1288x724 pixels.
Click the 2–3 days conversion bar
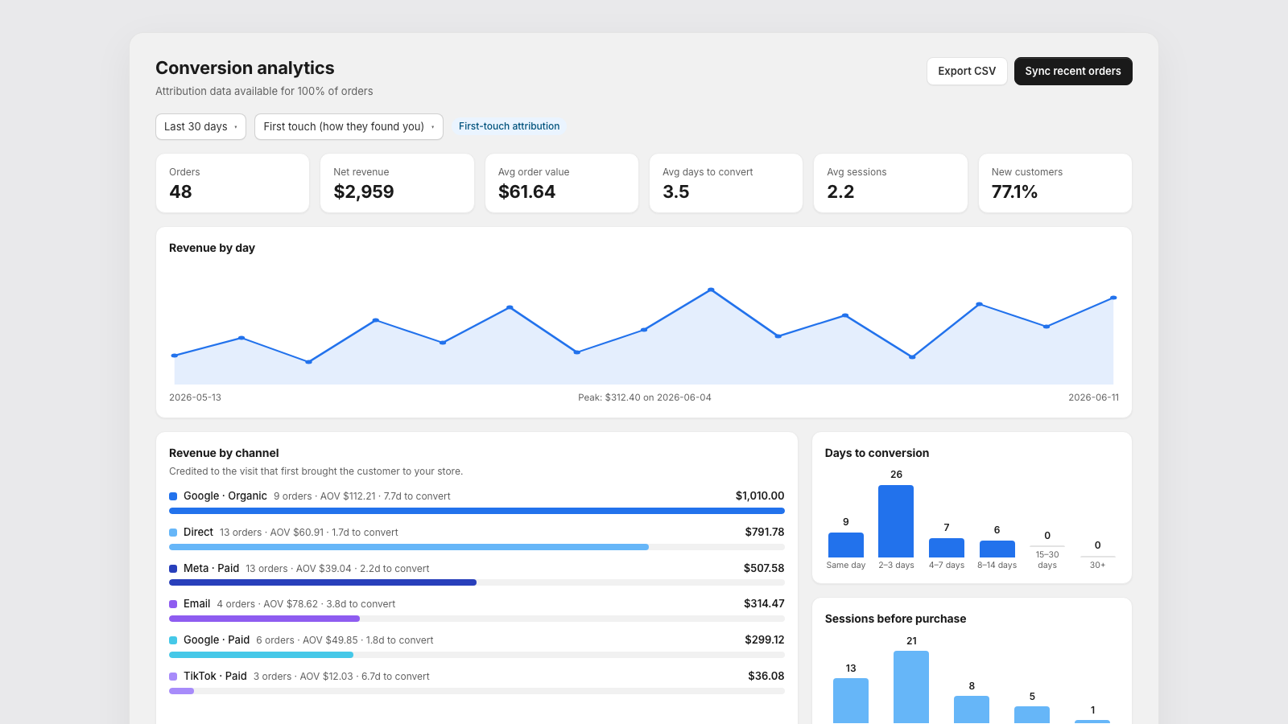coord(896,521)
